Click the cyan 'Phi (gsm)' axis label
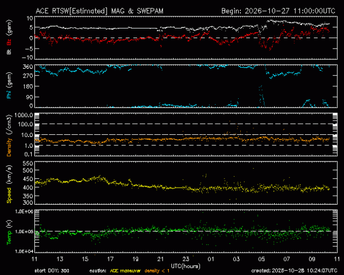344x275 pixels. (9, 86)
